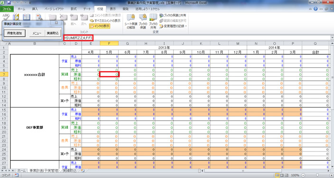Click zoom out minus button

click(x=303, y=176)
